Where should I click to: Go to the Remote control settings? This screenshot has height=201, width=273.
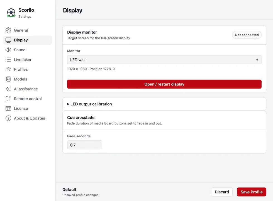click(28, 99)
